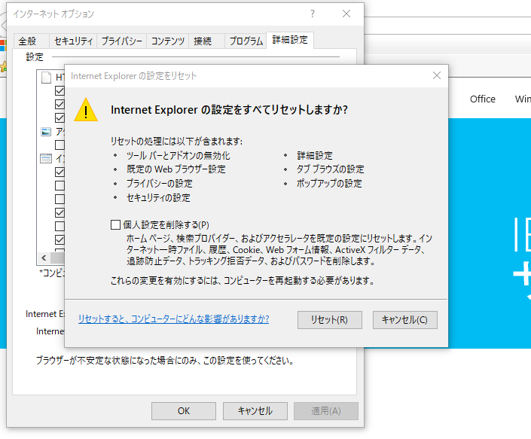The width and height of the screenshot is (531, 439).
Task: Click the window icon of the third settings category
Action: 46,158
